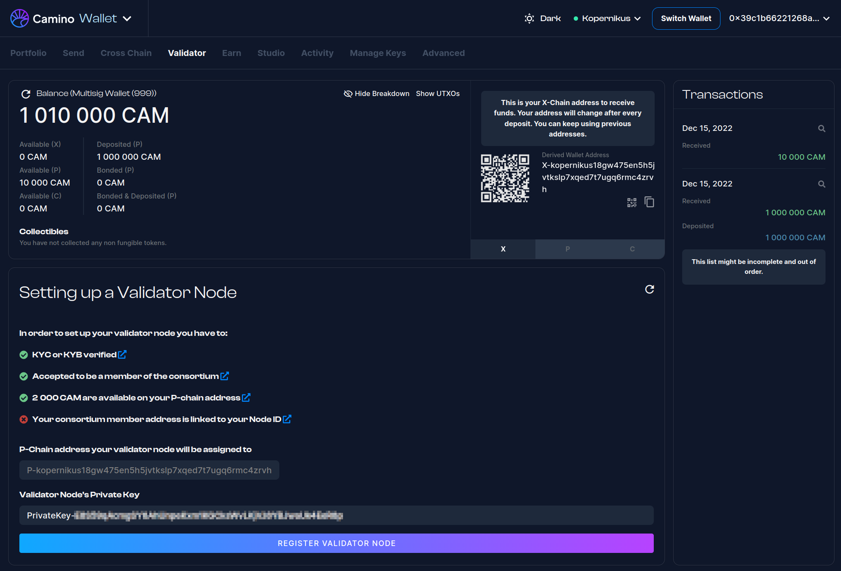Switch address view to P chain
This screenshot has height=571, width=841.
(x=567, y=249)
